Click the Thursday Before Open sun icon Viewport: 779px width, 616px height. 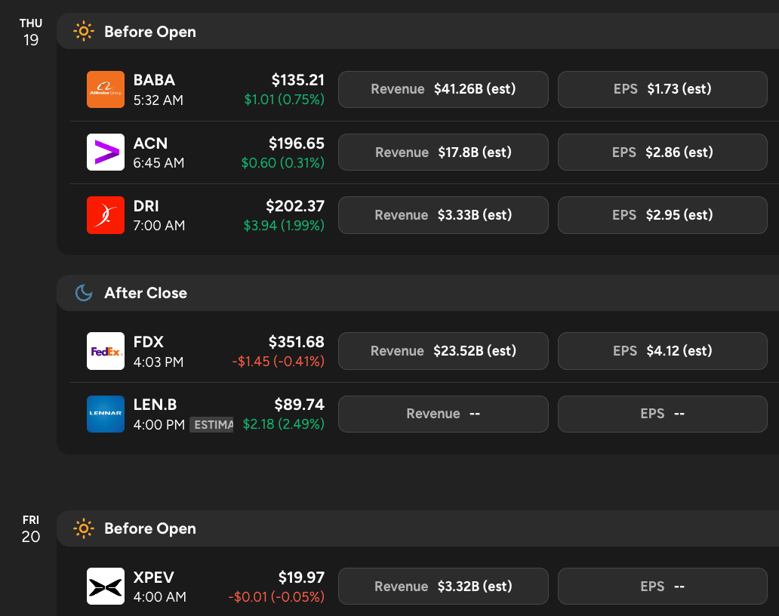84,31
